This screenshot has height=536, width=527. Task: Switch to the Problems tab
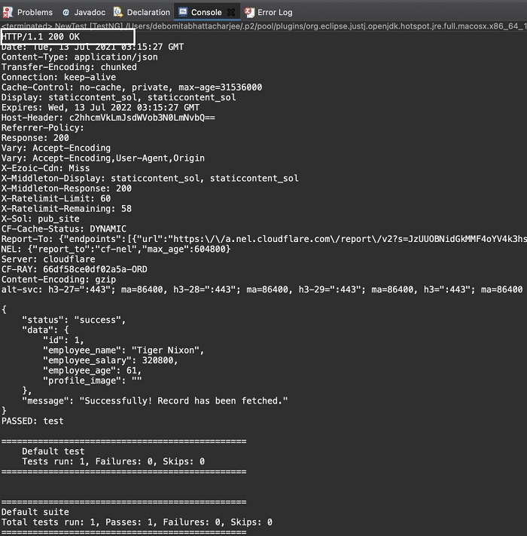(x=35, y=12)
